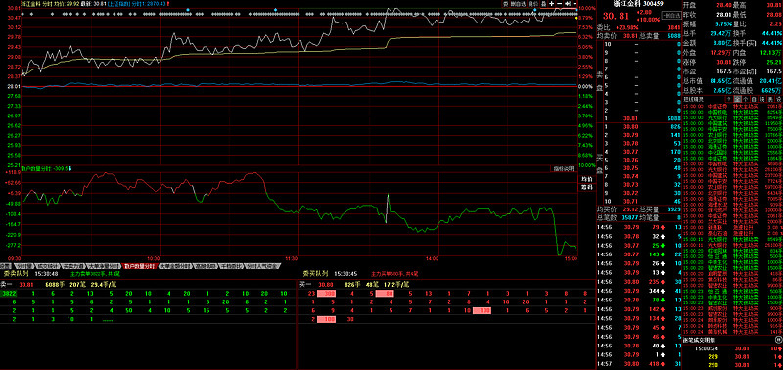The height and width of the screenshot is (370, 783).
Task: Click buy level 10 price 30.71
Action: (x=631, y=201)
